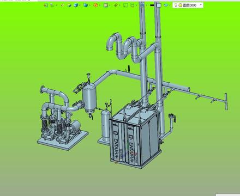Toggle the light bulb layer visibility icon
The image size is (240, 196).
pyautogui.click(x=176, y=5)
